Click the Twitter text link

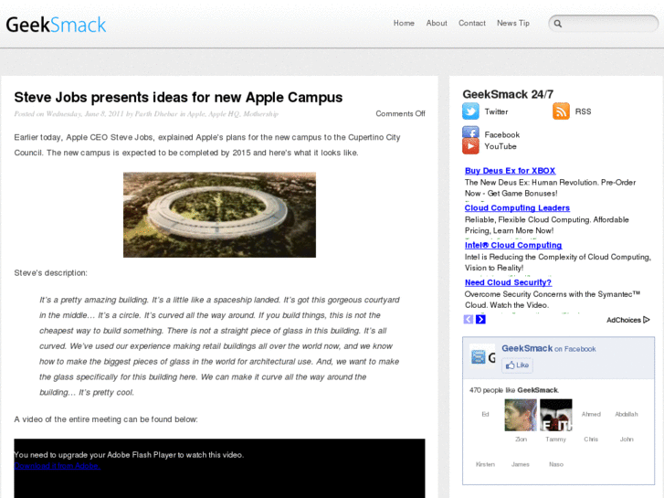click(496, 111)
